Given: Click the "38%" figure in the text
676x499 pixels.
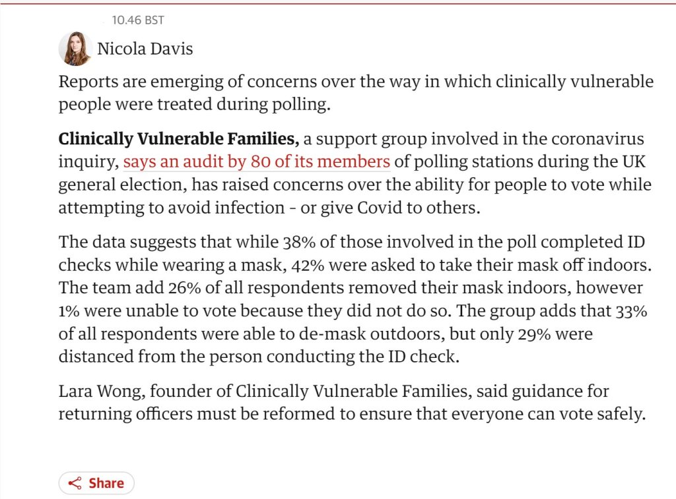Looking at the screenshot, I should [x=300, y=241].
